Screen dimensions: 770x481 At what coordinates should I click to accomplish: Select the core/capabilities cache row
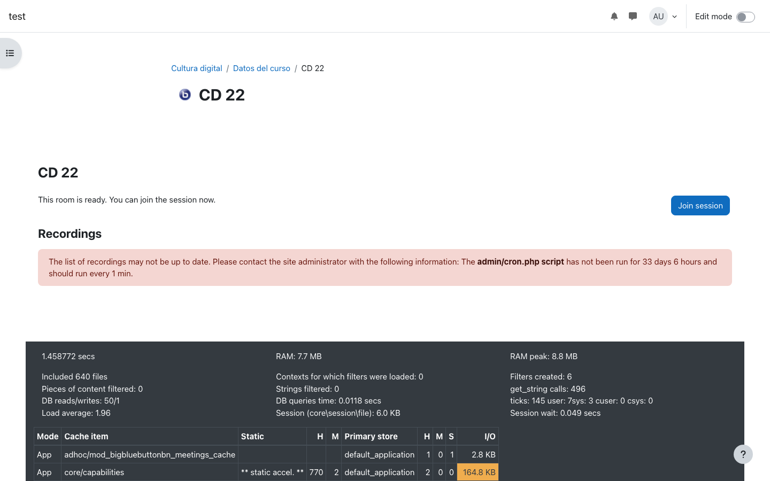pos(94,472)
